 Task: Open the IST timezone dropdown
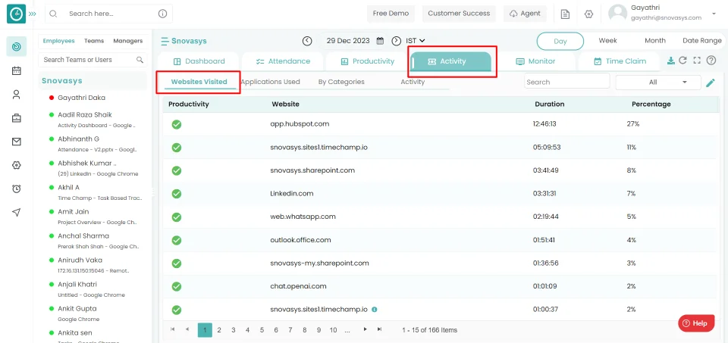coord(416,41)
